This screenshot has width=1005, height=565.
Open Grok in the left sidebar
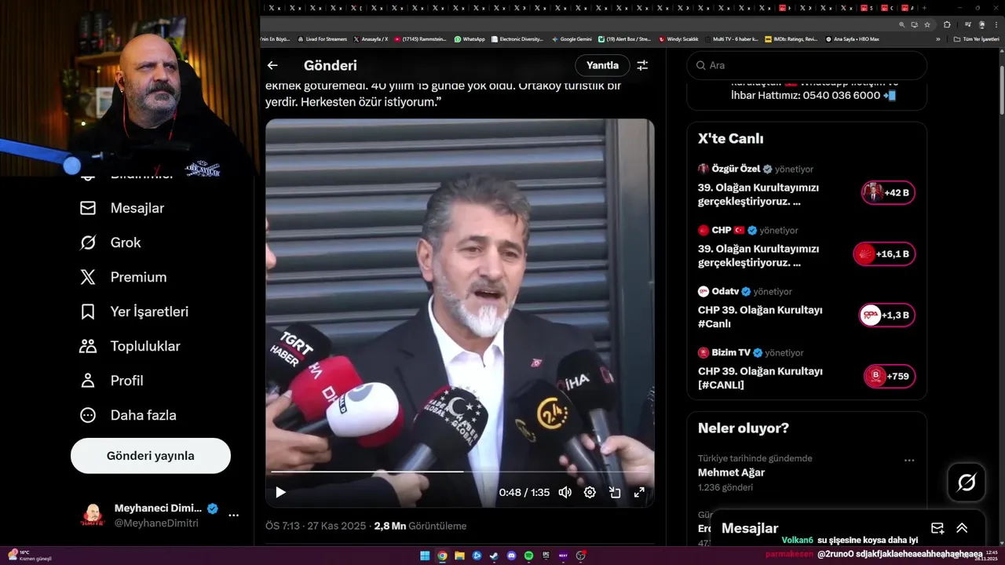click(111, 242)
